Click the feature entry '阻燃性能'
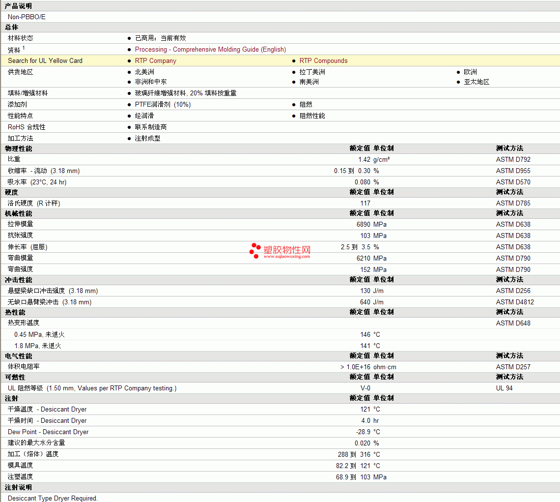The height and width of the screenshot is (502, 560). coord(312,116)
